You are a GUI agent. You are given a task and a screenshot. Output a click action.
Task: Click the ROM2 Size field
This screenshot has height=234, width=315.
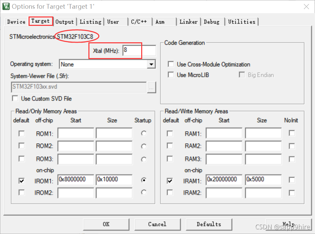114,146
